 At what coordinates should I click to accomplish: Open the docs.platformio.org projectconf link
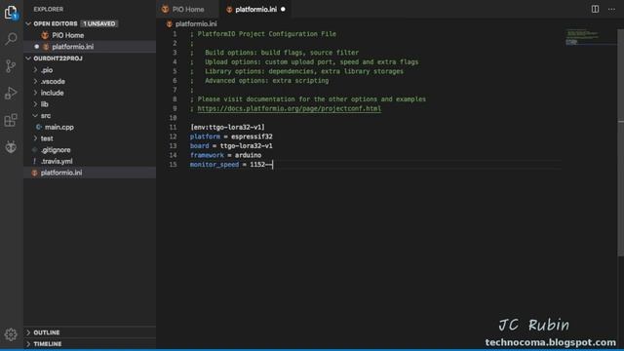pos(290,108)
